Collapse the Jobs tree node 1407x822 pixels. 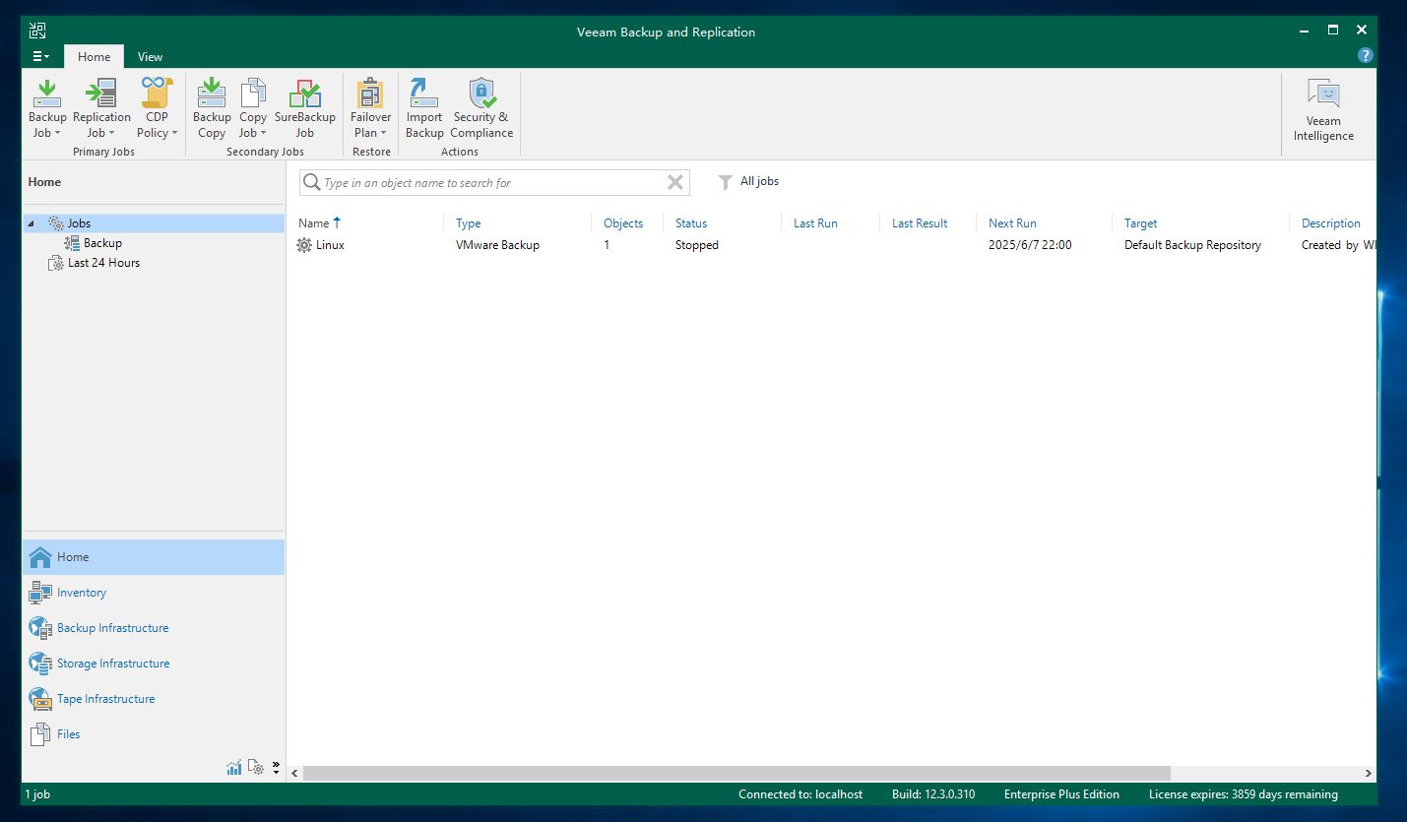tap(31, 223)
